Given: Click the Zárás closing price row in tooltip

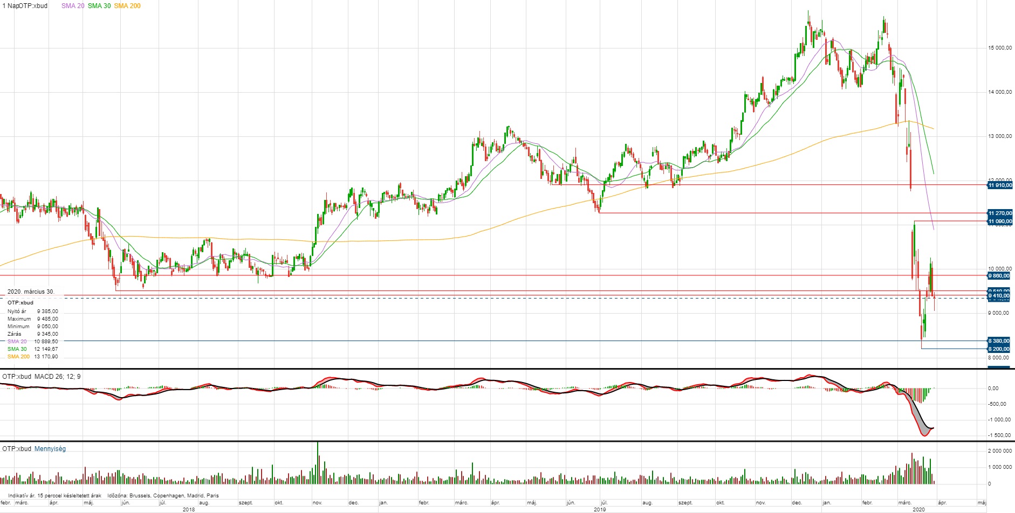Looking at the screenshot, I should coord(32,334).
